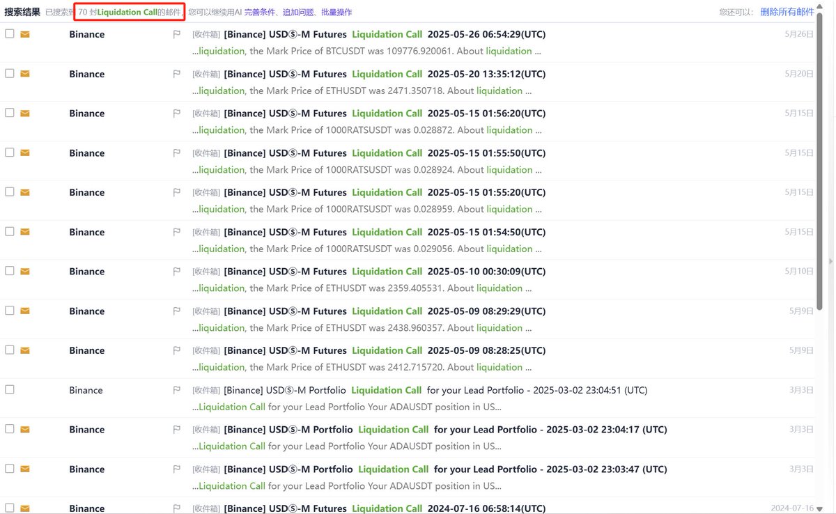The width and height of the screenshot is (836, 514).
Task: Open the email subject dated 2025-05-20 13:35:12(UTC)
Action: pos(385,74)
